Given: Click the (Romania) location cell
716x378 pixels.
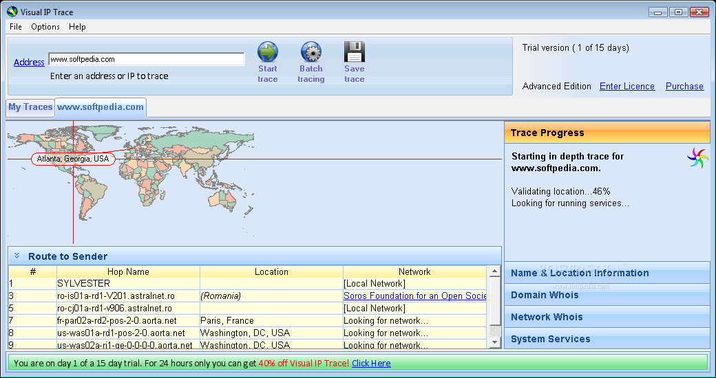Looking at the screenshot, I should (271, 296).
